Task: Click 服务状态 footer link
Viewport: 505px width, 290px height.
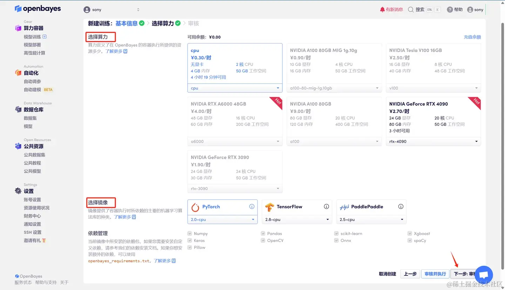Action: click(23, 282)
